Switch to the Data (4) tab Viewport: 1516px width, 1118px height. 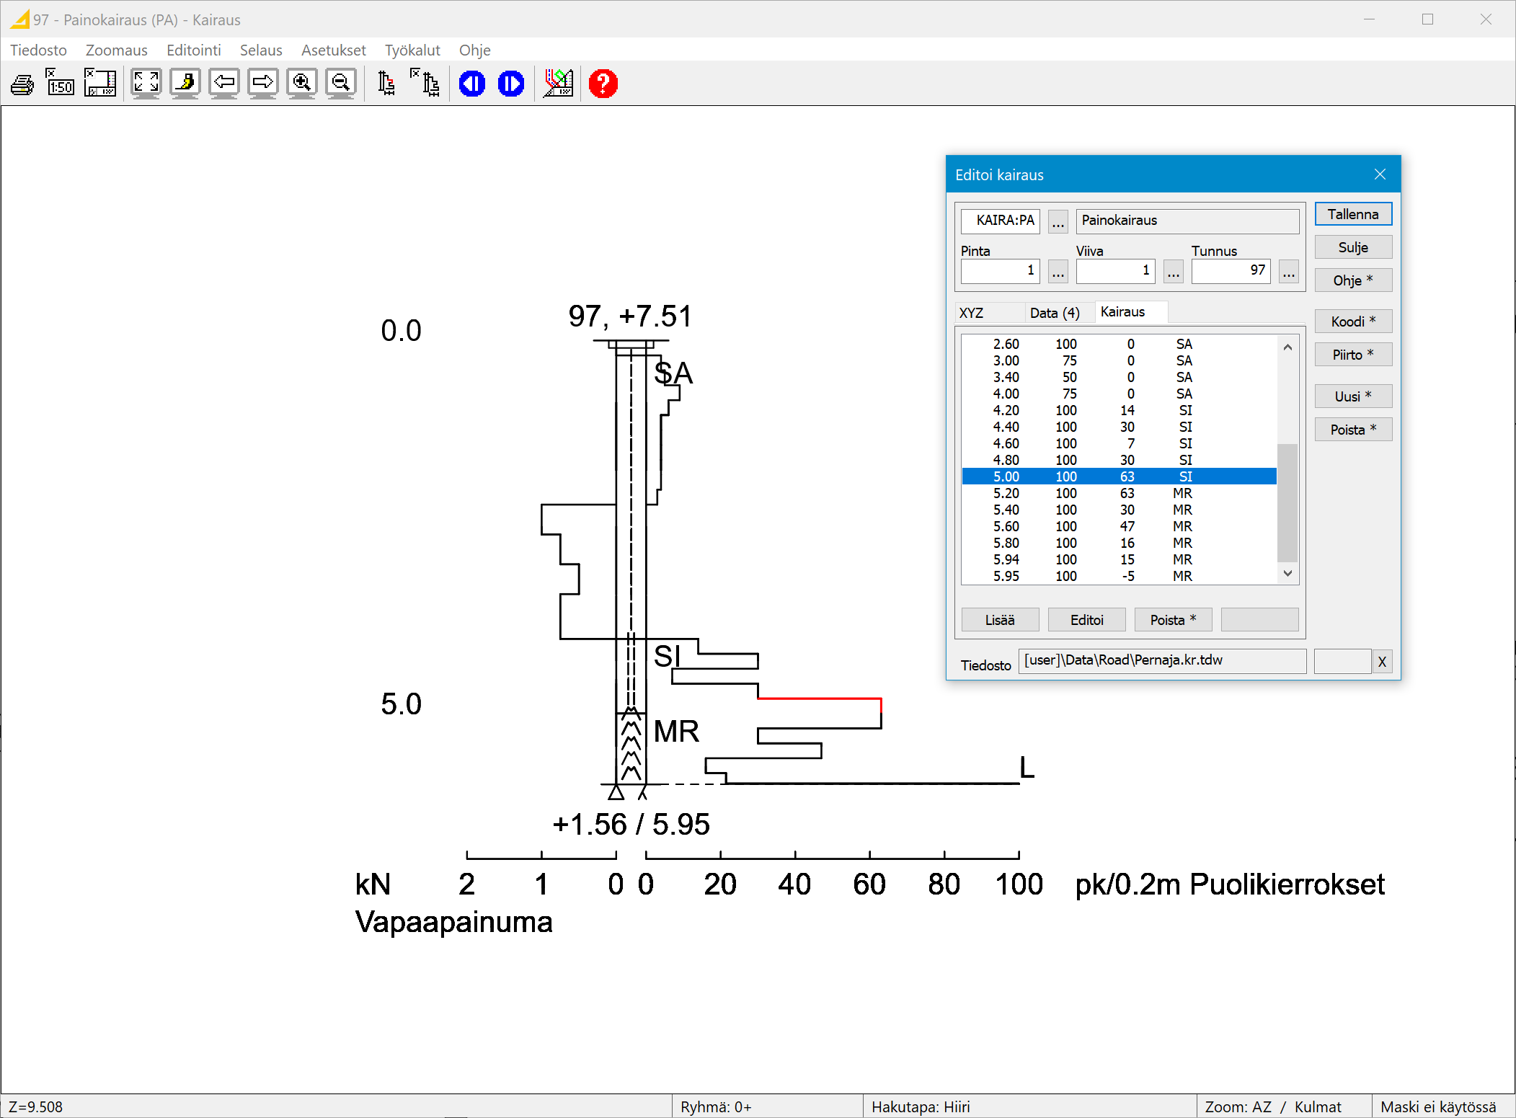coord(1055,313)
